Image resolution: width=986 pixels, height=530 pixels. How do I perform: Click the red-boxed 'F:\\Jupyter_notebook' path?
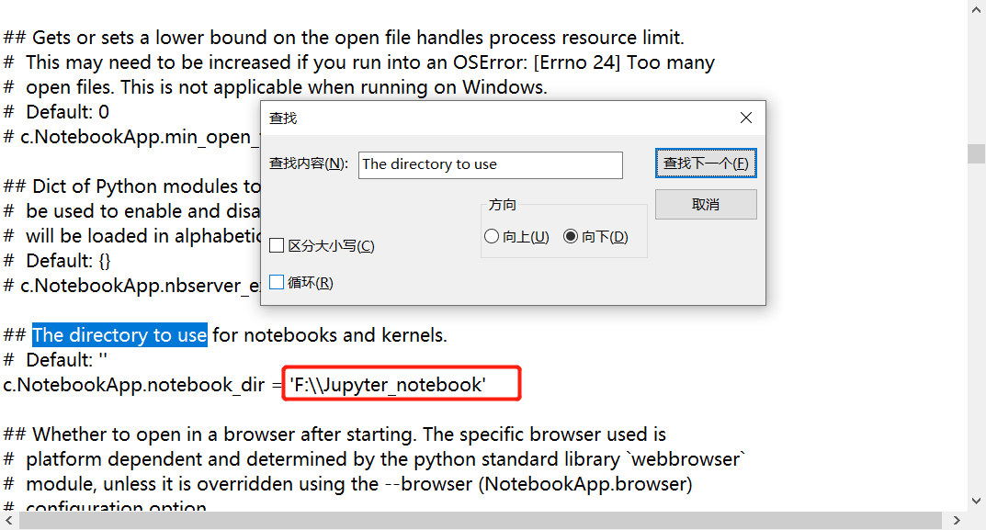pos(401,383)
